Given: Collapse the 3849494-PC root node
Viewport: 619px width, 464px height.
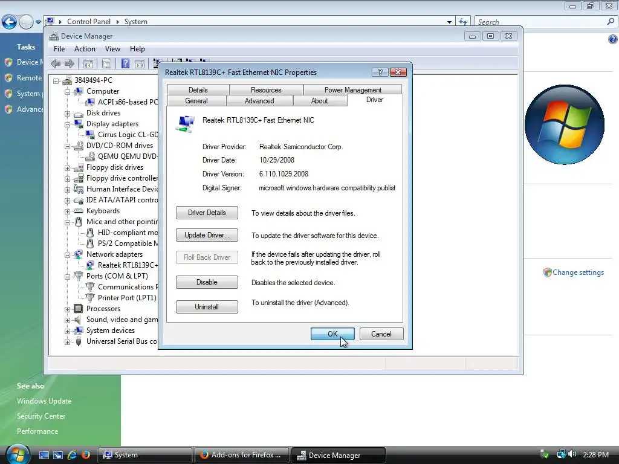Looking at the screenshot, I should [x=56, y=81].
